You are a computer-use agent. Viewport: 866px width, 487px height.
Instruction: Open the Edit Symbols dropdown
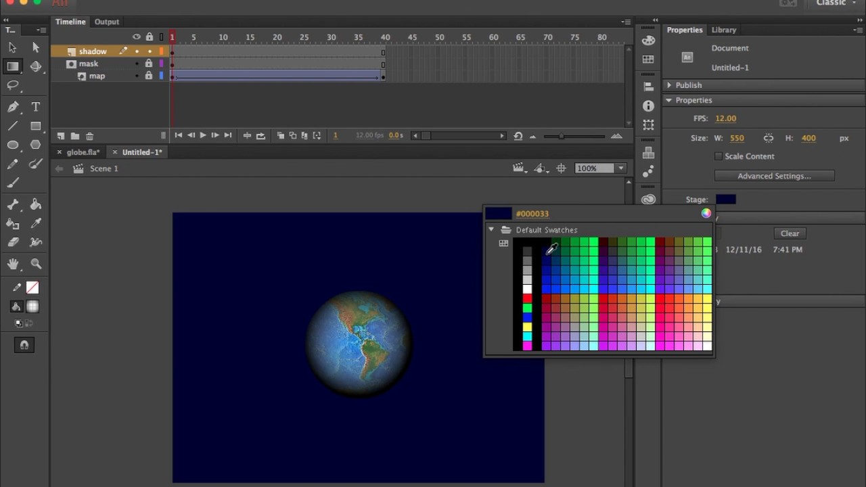tap(541, 168)
